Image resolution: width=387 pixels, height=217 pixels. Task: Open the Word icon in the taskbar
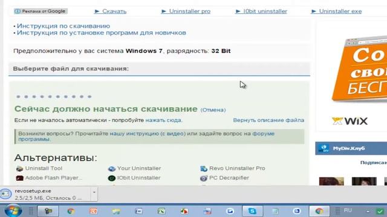click(138, 211)
